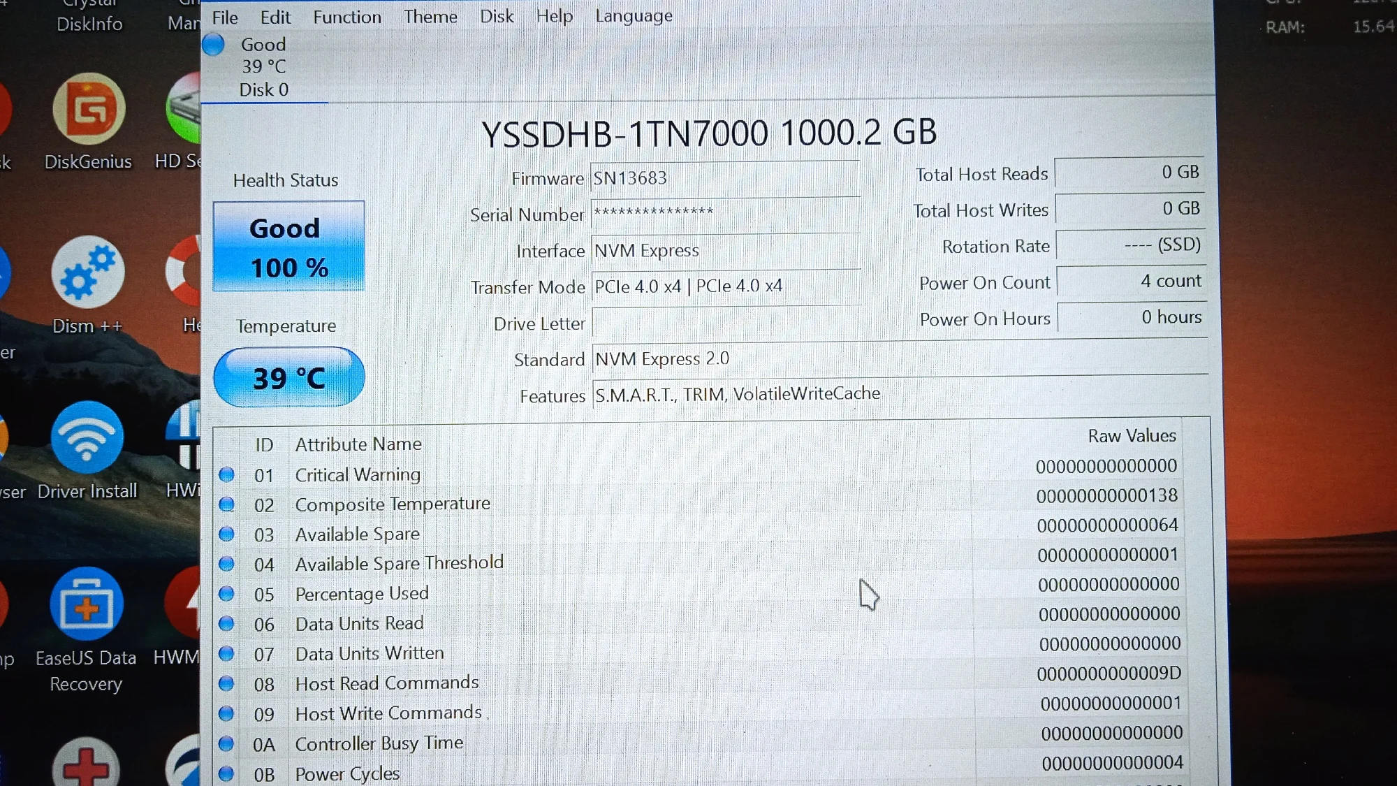Select Disk 0 good status tab

263,67
